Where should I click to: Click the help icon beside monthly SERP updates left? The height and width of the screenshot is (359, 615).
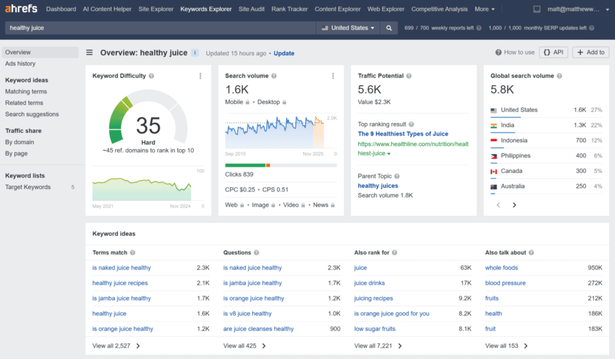[x=592, y=28]
